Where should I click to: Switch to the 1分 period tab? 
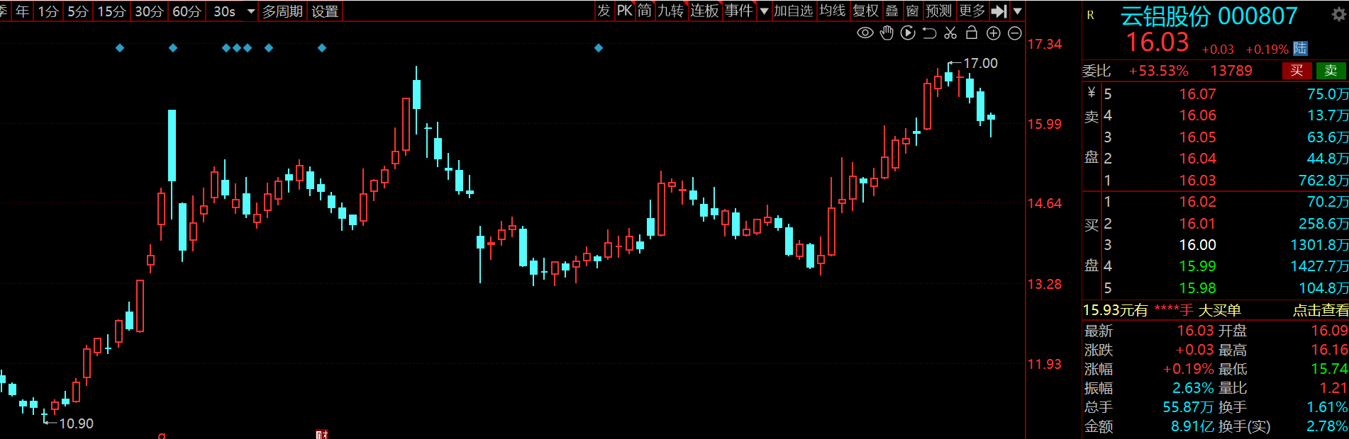(48, 11)
